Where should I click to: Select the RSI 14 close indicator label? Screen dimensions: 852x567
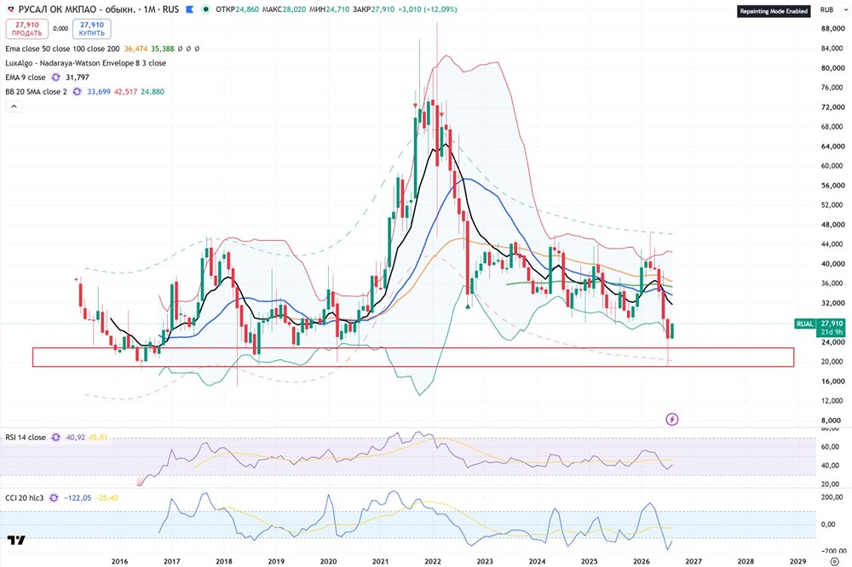(26, 438)
